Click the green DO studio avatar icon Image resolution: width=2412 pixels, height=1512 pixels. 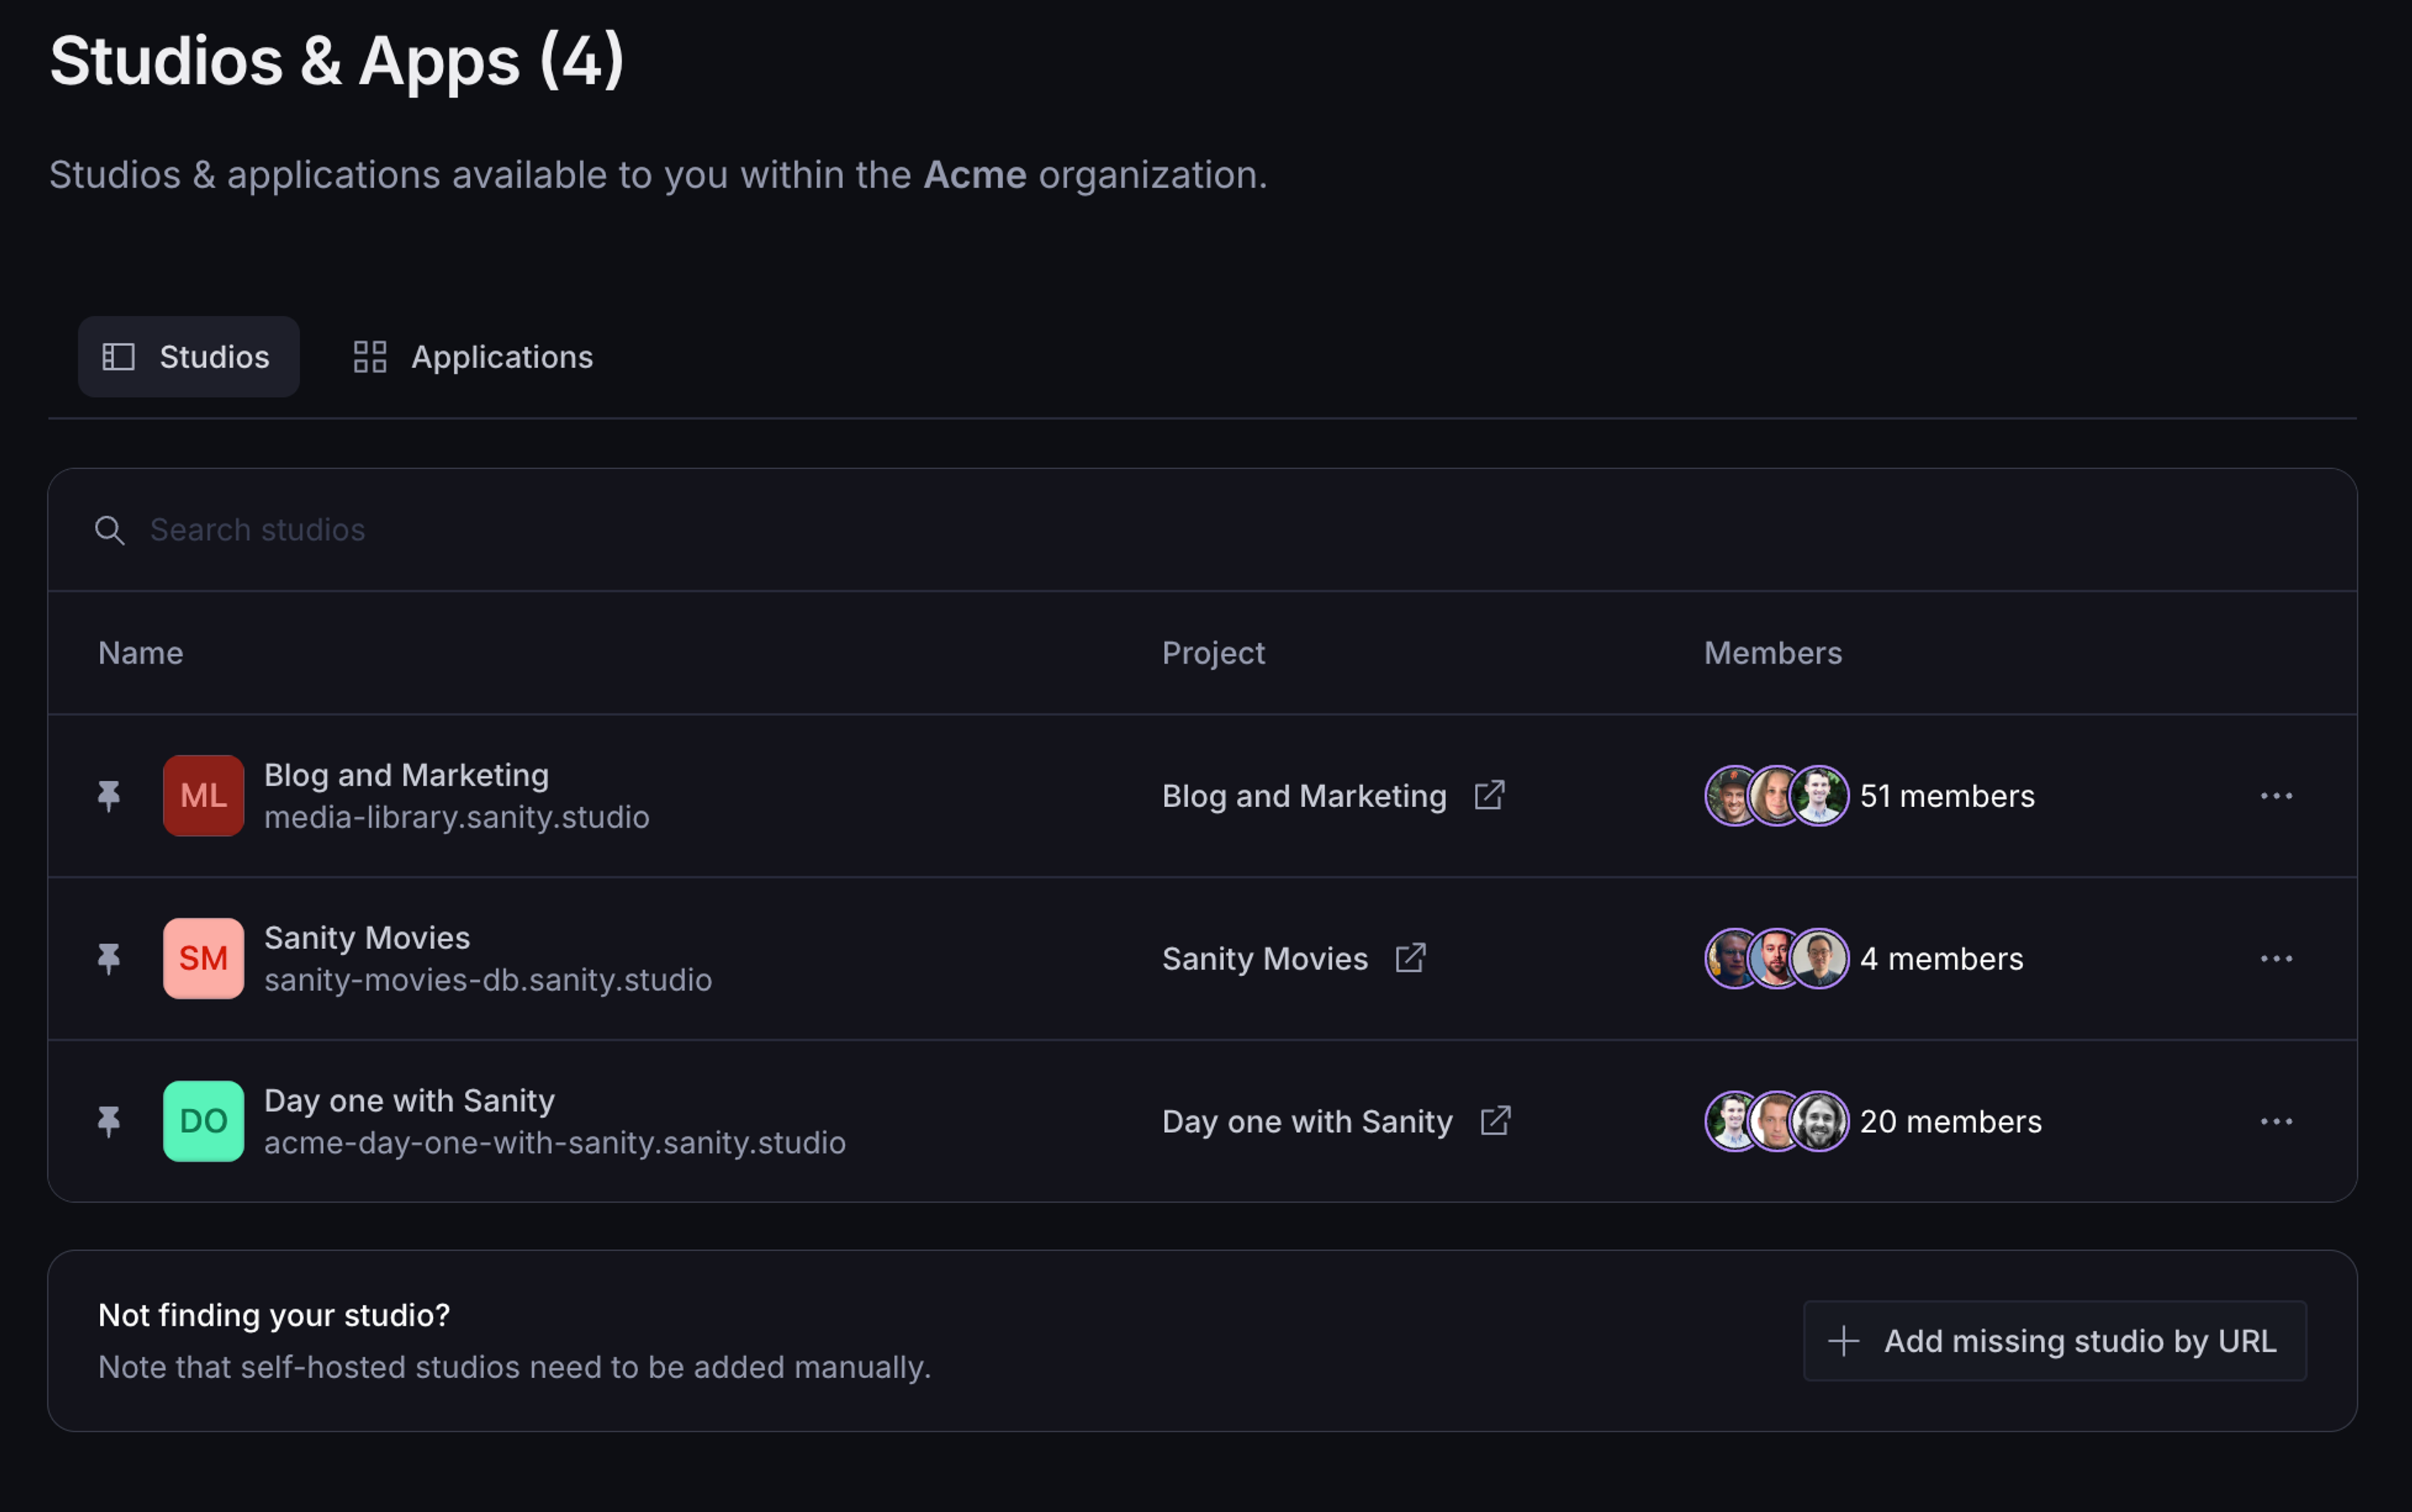point(203,1121)
